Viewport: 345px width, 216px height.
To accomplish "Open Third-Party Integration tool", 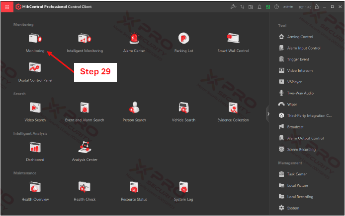I will [x=305, y=115].
